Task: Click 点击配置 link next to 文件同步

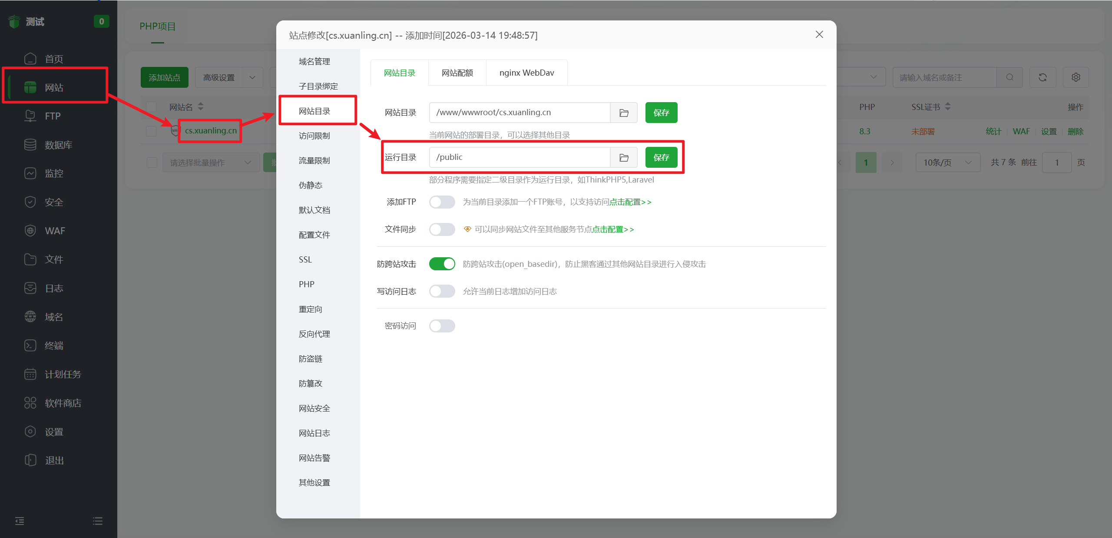Action: [x=612, y=229]
